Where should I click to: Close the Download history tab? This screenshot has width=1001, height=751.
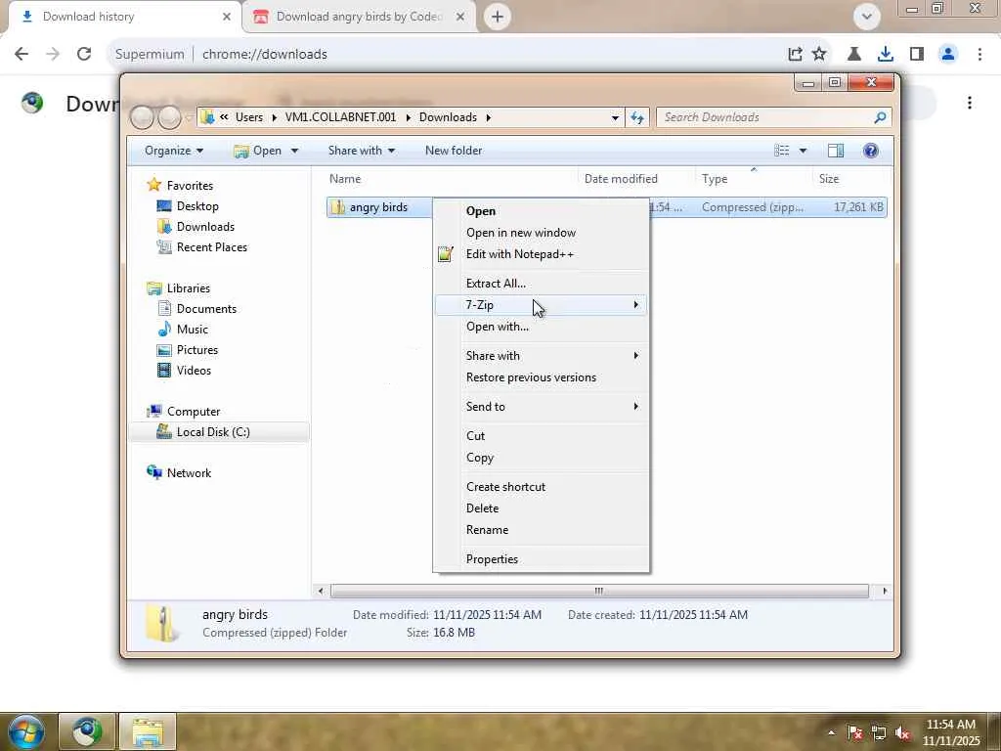pos(227,17)
